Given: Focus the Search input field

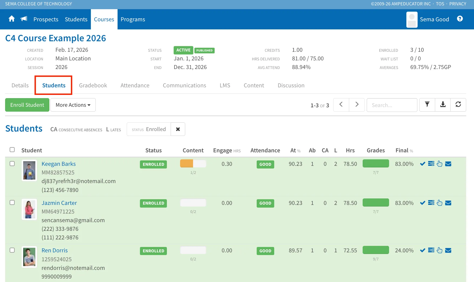Looking at the screenshot, I should click(392, 105).
